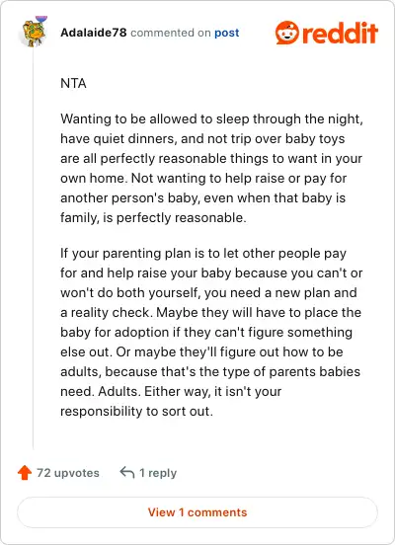Click the Reddit Snoo mascot logo
The image size is (395, 545).
(x=286, y=33)
